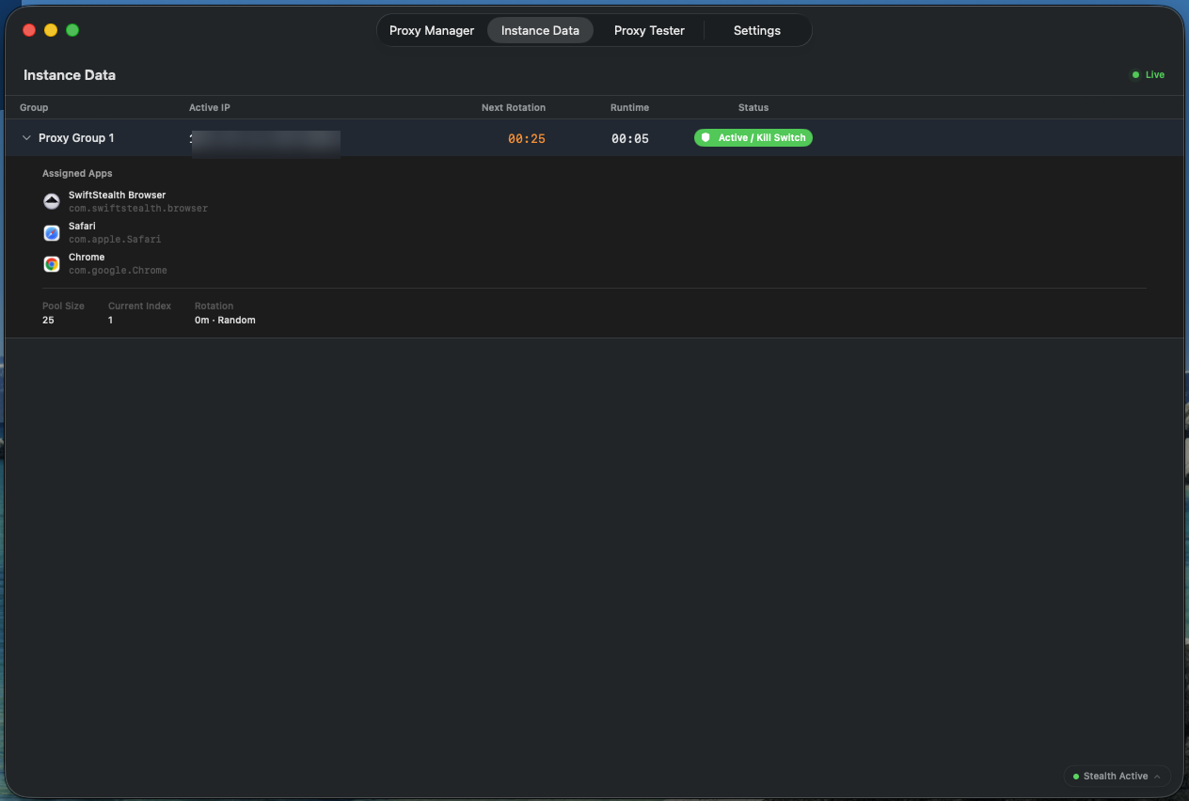Click the Active IP column header
This screenshot has height=801, width=1189.
(210, 107)
